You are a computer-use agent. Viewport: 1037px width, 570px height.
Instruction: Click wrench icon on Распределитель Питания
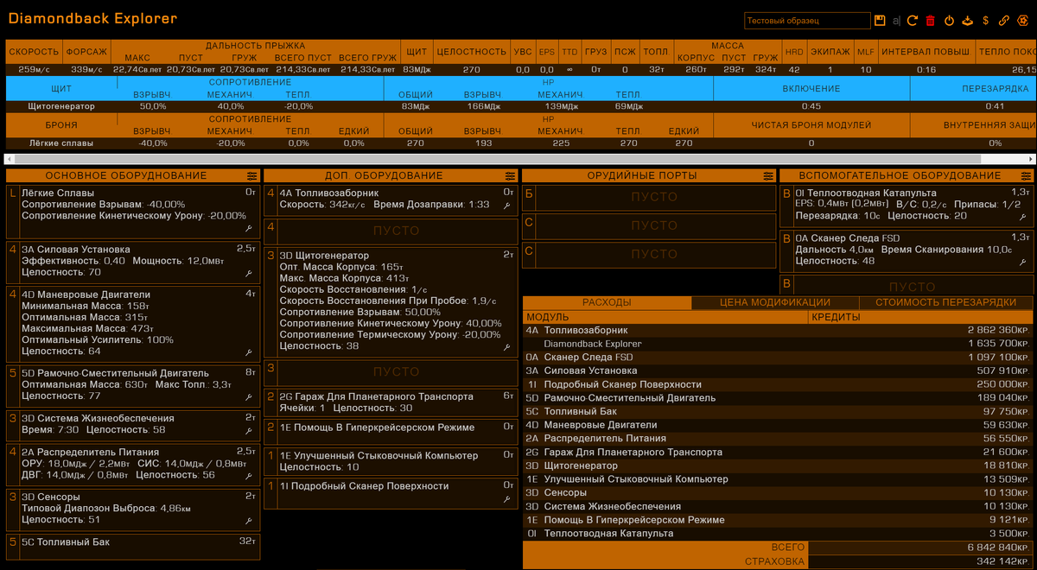pyautogui.click(x=249, y=475)
